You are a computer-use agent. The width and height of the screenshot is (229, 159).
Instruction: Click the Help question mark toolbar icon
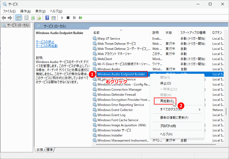pos(47,18)
